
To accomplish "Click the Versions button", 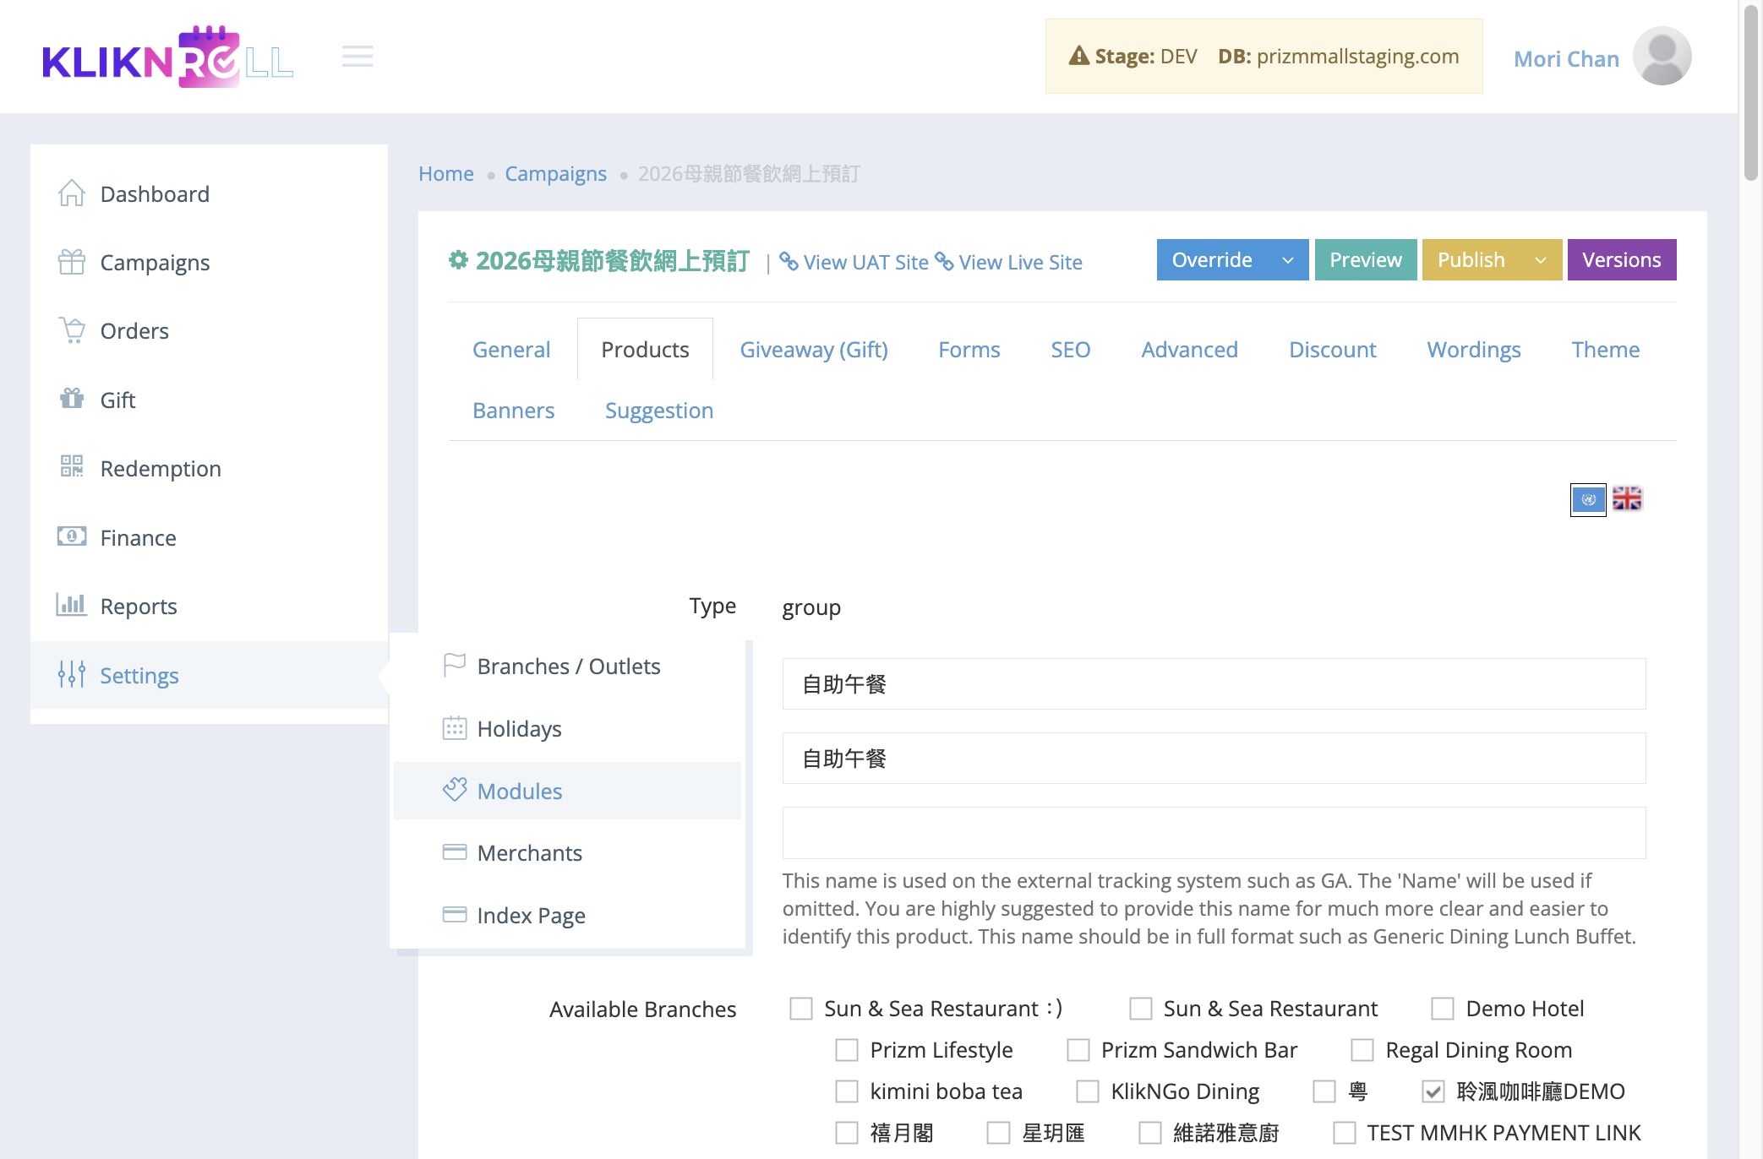I will pos(1621,259).
